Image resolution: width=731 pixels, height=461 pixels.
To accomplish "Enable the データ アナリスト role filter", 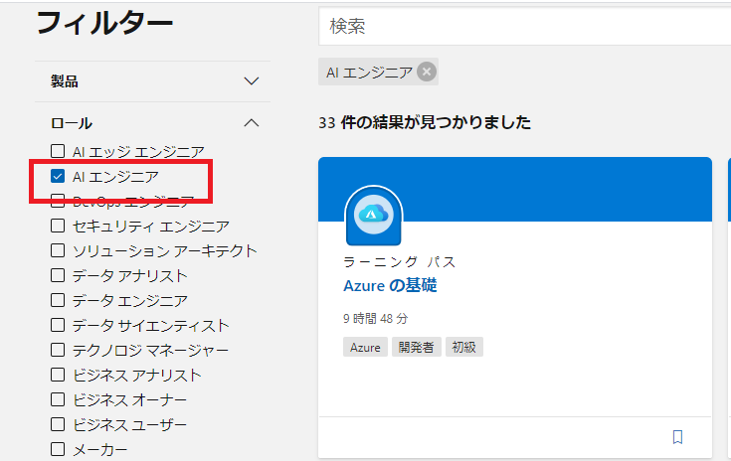I will point(58,275).
